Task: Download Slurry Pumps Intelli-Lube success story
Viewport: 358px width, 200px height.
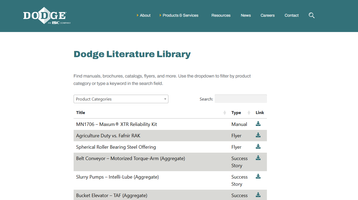Action: (258, 176)
